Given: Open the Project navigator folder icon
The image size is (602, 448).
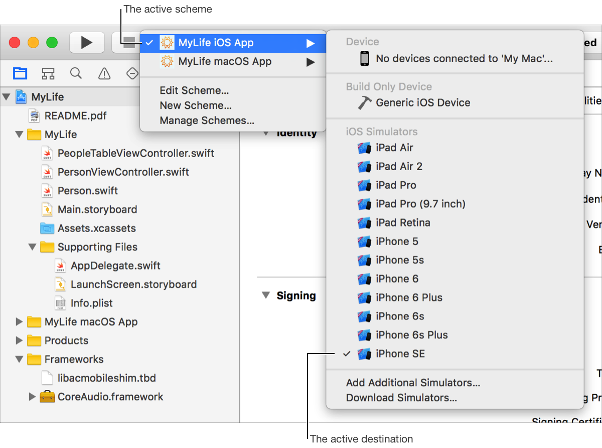Looking at the screenshot, I should click(20, 74).
